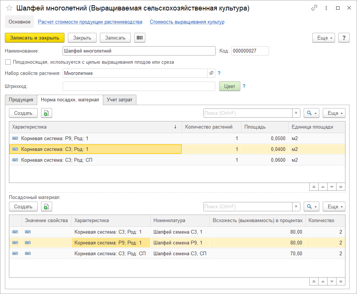Copy the link to this form using the chain icon

click(x=314, y=8)
